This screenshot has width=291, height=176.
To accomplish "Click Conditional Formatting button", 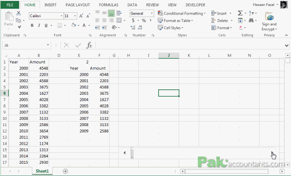I will [x=182, y=13].
